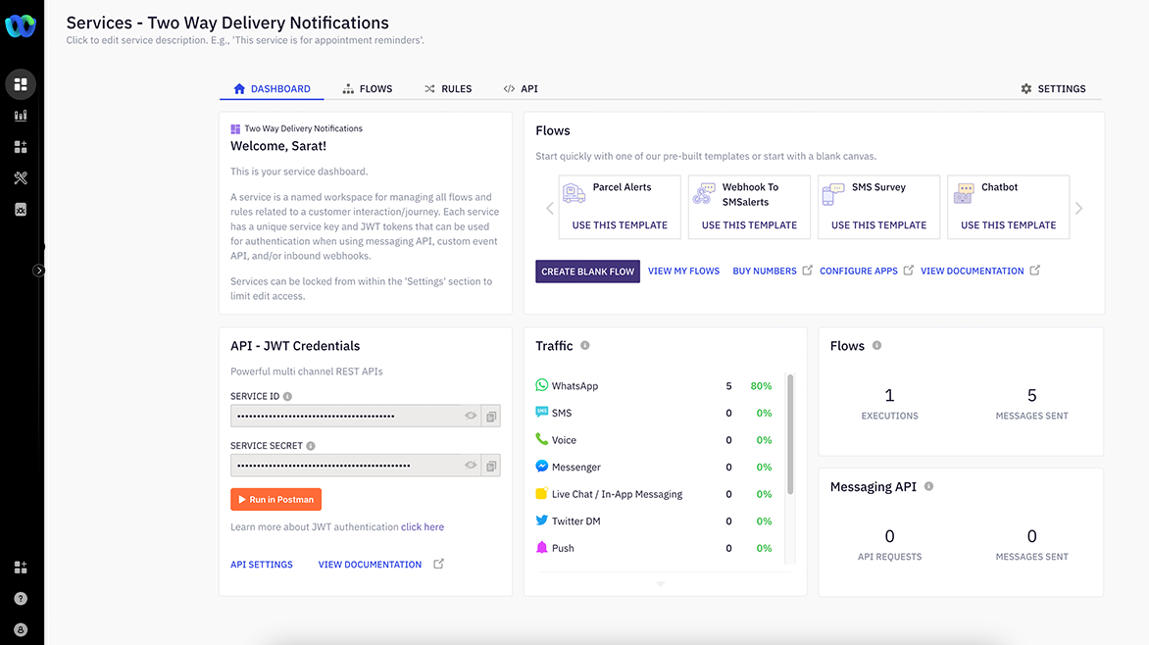Open the tools wrench icon in sidebar
This screenshot has height=645, width=1149.
point(21,178)
